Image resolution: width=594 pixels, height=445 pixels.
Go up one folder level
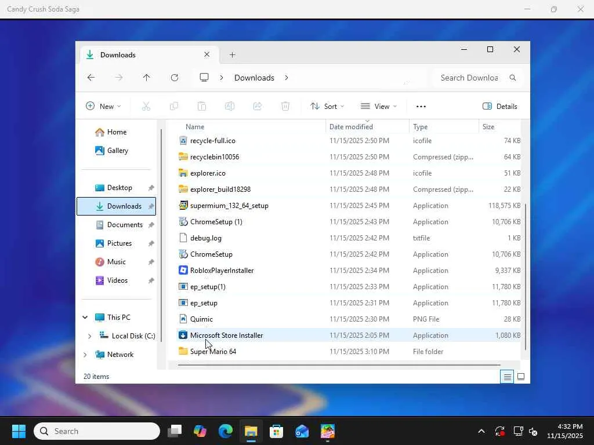[x=147, y=78]
